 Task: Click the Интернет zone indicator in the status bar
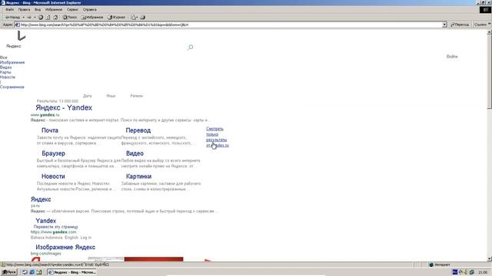[x=440, y=264]
